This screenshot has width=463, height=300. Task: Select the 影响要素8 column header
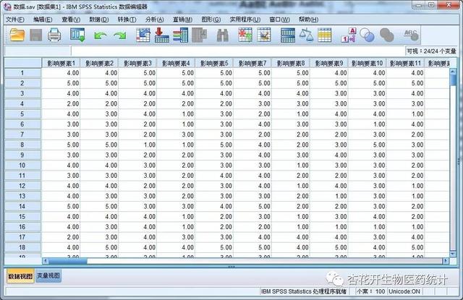pos(291,63)
